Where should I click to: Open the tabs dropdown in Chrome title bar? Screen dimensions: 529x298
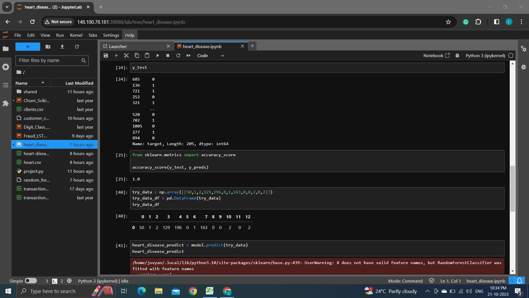point(7,7)
